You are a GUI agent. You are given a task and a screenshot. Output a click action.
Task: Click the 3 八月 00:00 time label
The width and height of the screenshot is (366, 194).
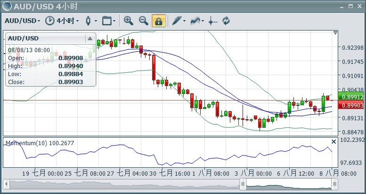coord(253,173)
